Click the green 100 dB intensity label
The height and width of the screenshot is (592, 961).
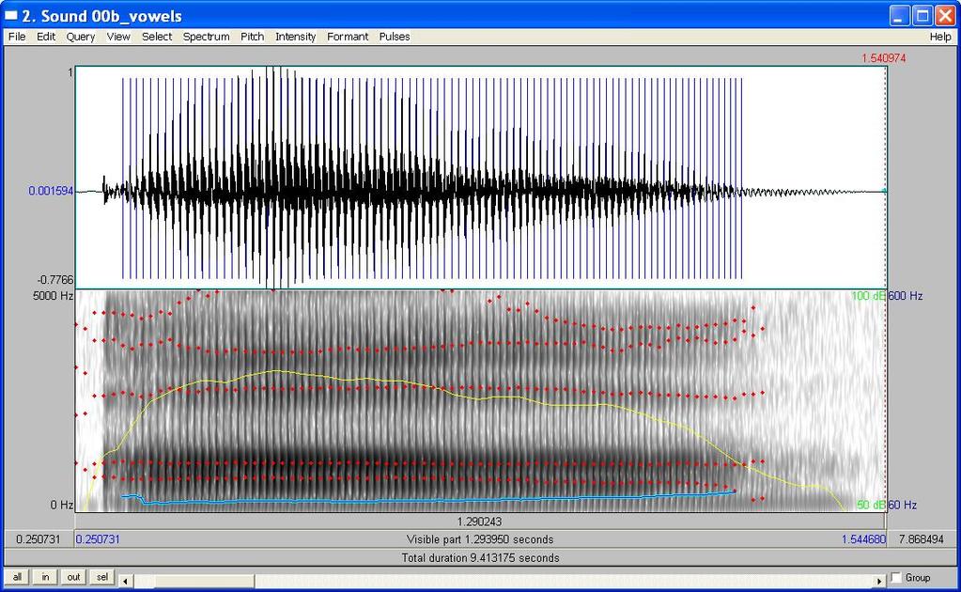pos(868,296)
